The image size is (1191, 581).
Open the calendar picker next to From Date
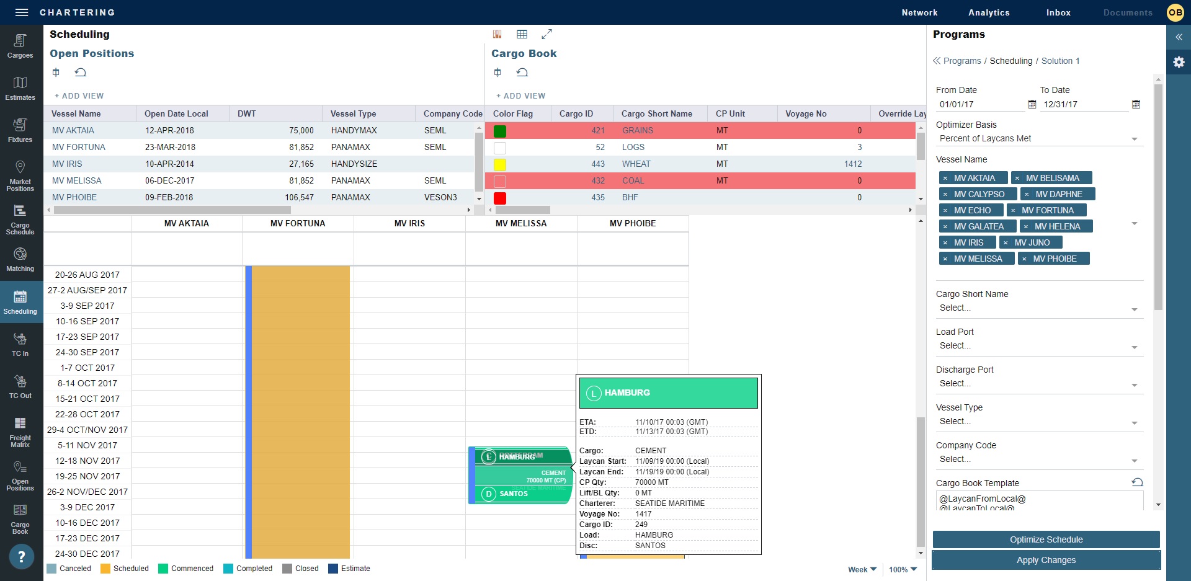[x=1032, y=104]
